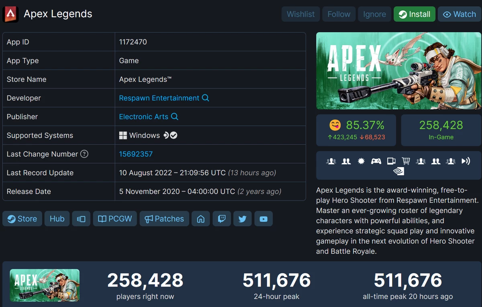Open the game's Twitter page
Image resolution: width=482 pixels, height=307 pixels.
click(242, 219)
